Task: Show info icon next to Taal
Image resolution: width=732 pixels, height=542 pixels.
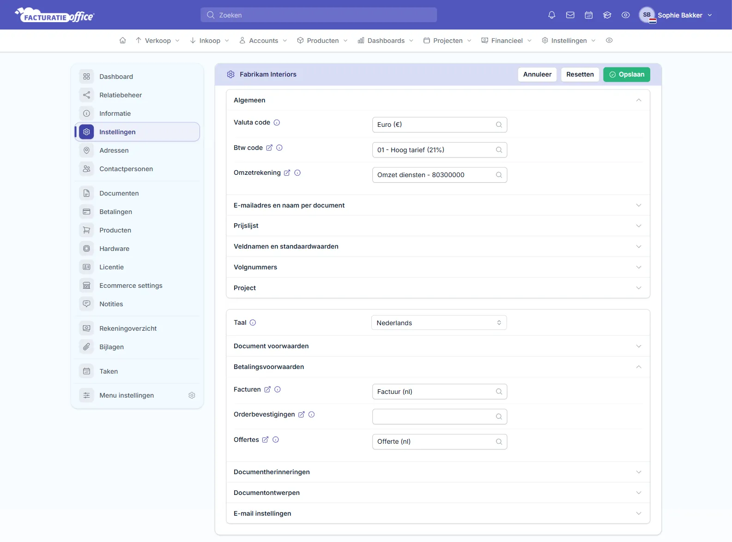Action: click(253, 322)
